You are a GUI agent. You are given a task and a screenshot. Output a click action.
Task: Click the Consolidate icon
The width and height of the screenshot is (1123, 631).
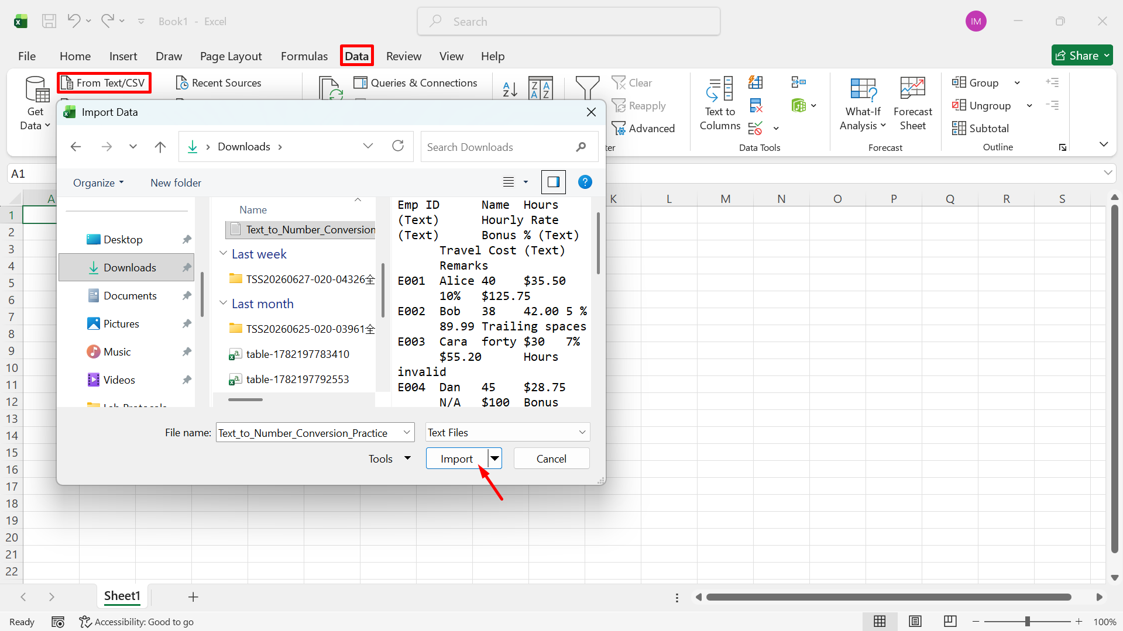click(798, 82)
